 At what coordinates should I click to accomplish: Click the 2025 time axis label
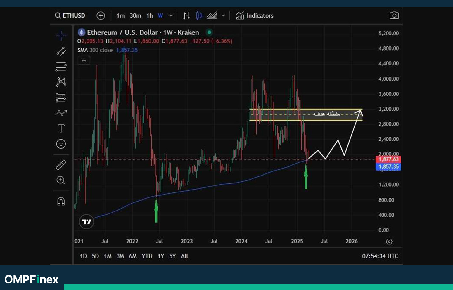point(297,241)
